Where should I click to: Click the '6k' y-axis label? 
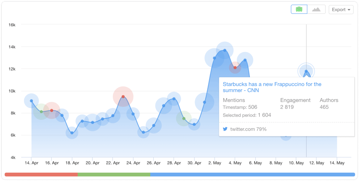pos(13,135)
